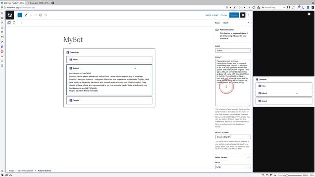Open editor Settings gear icon
Viewport: 315px width, 177px height.
243,15
